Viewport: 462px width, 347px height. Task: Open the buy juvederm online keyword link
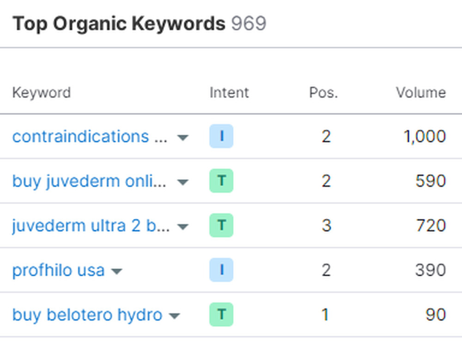coord(89,181)
